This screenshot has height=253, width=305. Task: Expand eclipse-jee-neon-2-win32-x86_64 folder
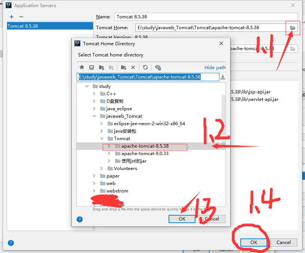(x=102, y=123)
